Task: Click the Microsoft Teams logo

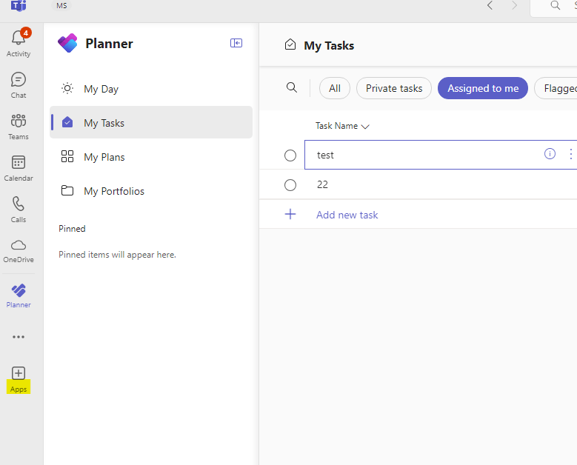Action: [x=19, y=5]
